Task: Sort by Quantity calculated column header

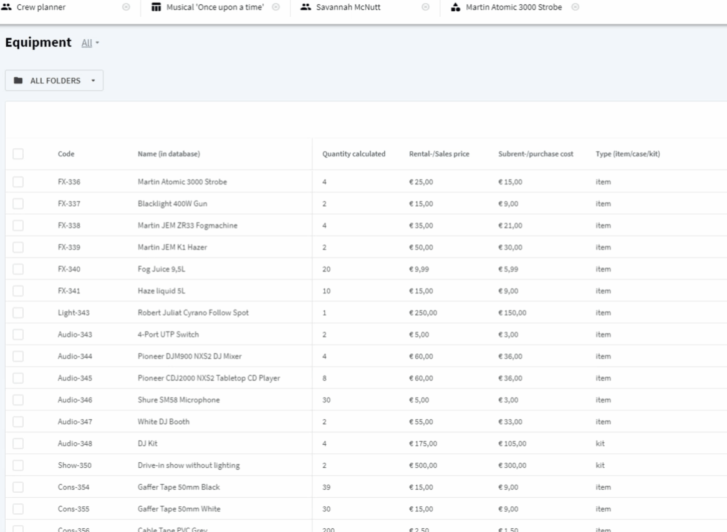Action: click(x=354, y=154)
